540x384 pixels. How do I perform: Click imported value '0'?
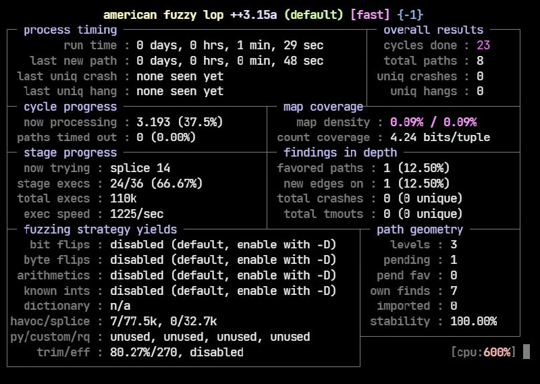[x=454, y=306]
